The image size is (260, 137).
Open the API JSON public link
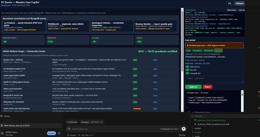coord(206,63)
